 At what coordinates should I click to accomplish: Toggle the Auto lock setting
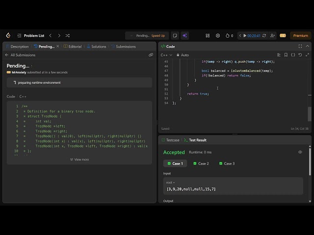[183, 55]
